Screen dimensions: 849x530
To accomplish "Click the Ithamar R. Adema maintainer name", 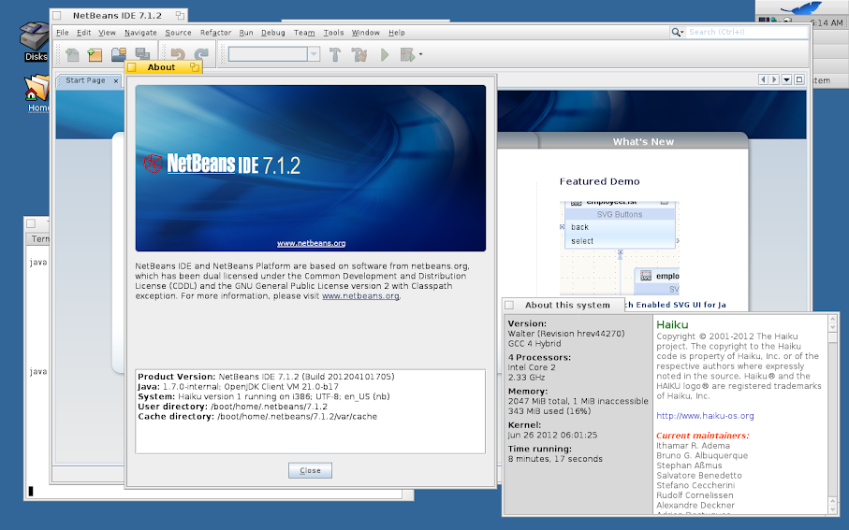I will point(693,446).
